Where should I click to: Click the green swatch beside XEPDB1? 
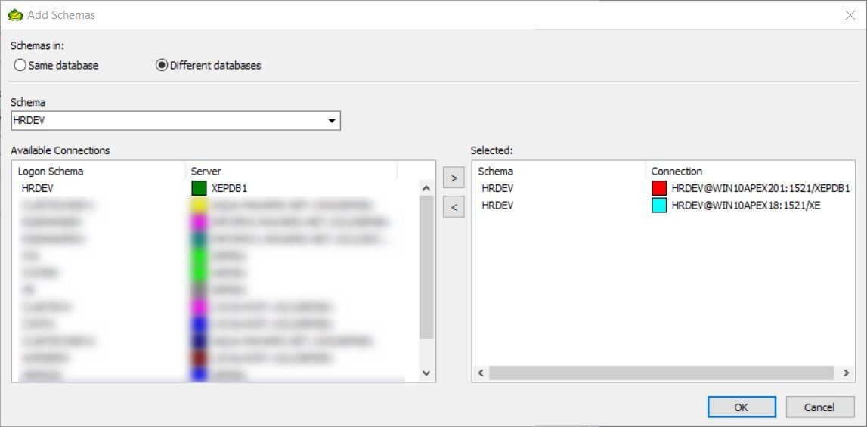pos(199,188)
